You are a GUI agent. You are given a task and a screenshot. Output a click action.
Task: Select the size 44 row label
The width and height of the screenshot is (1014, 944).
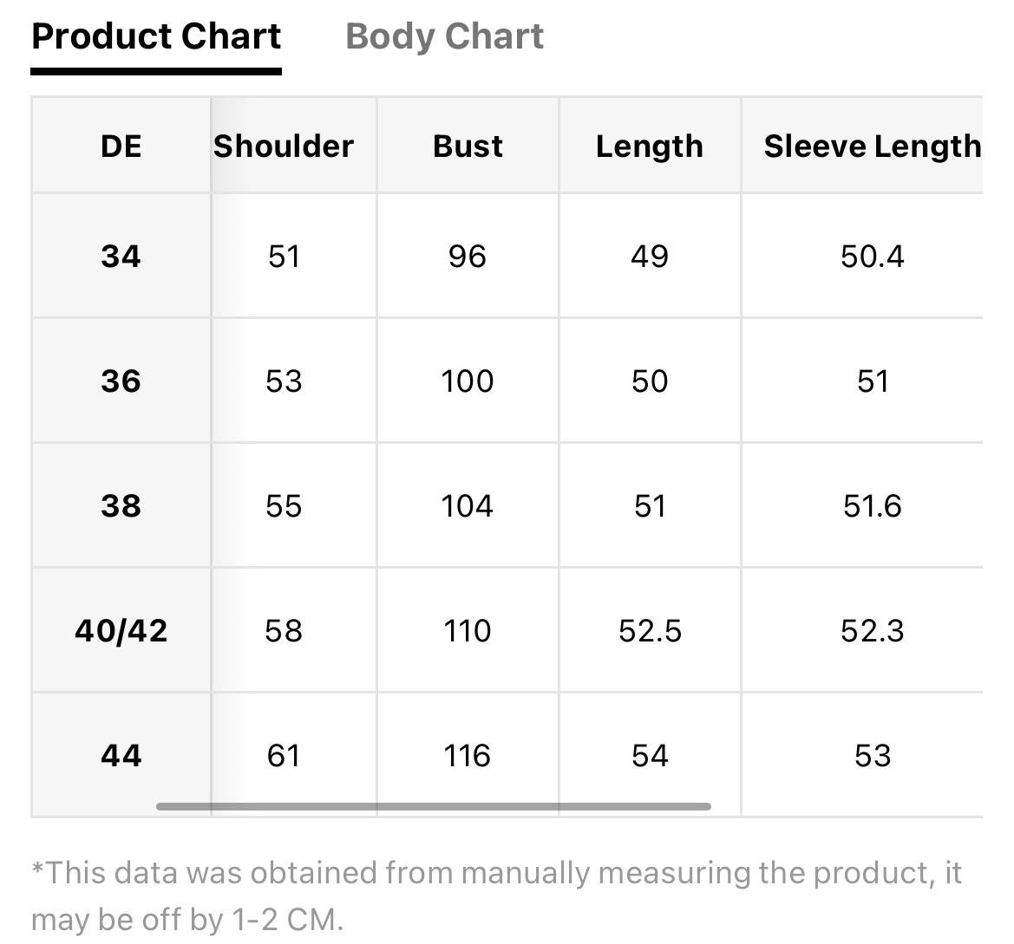(x=121, y=755)
